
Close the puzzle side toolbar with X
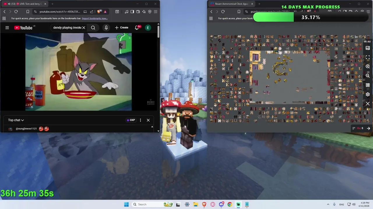[x=368, y=104]
